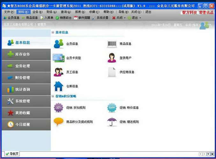Image resolution: width=216 pixels, height=159 pixels.
Task: Close current tab with bottom X button
Action: [x=212, y=154]
